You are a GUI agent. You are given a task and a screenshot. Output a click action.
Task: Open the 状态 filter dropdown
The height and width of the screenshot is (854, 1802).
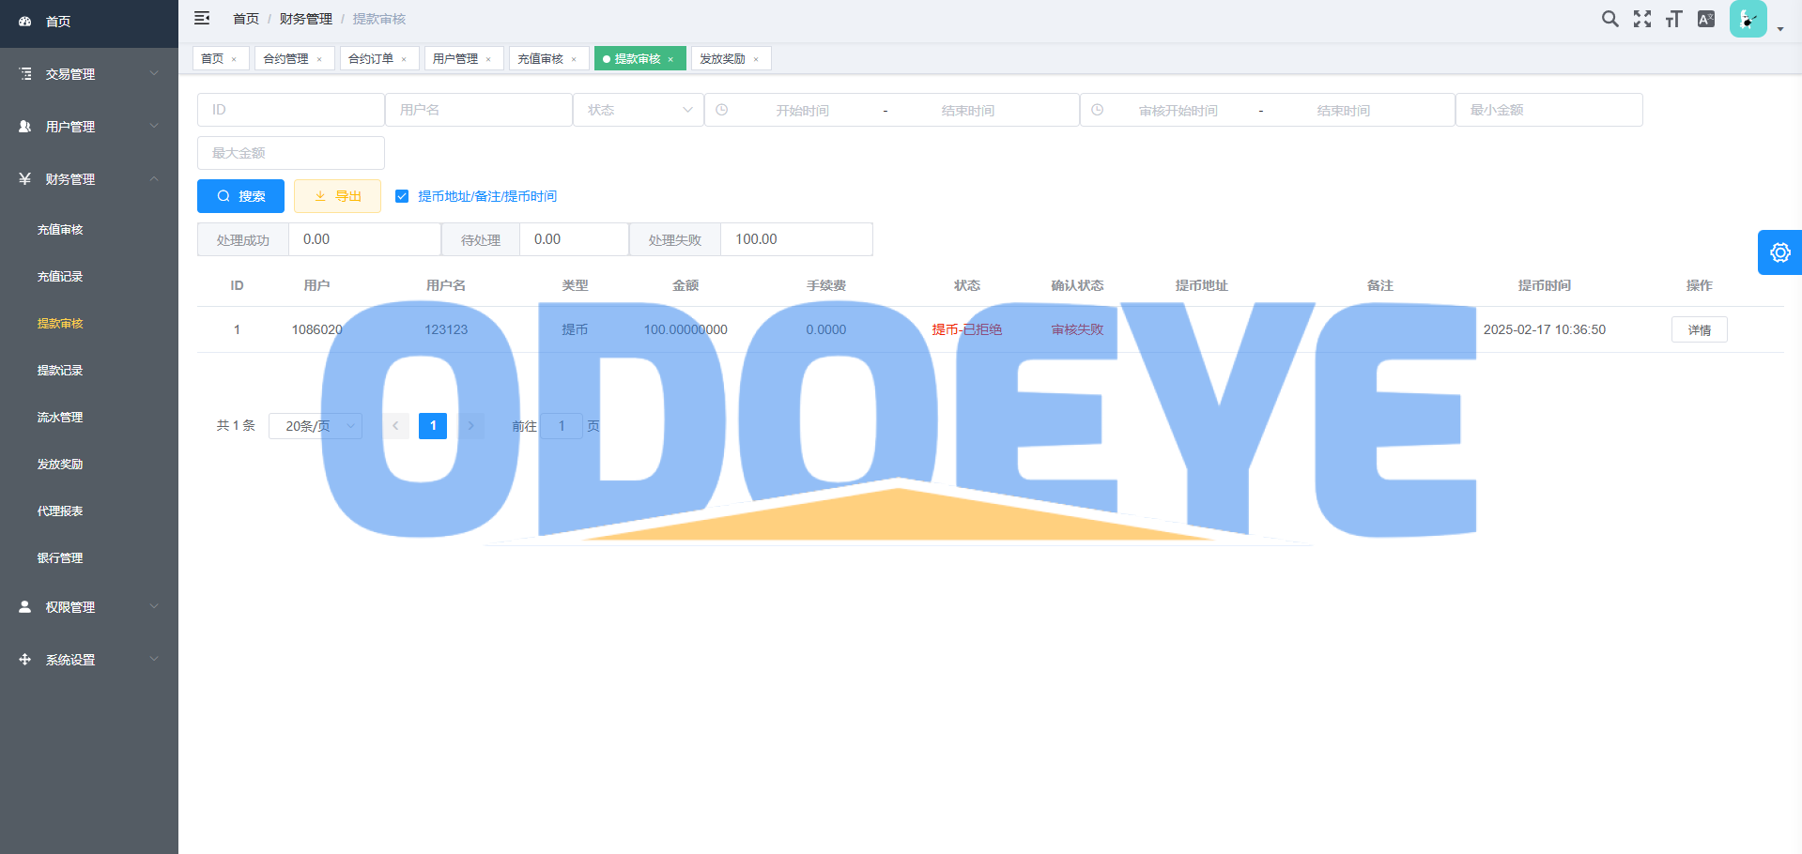(x=639, y=110)
